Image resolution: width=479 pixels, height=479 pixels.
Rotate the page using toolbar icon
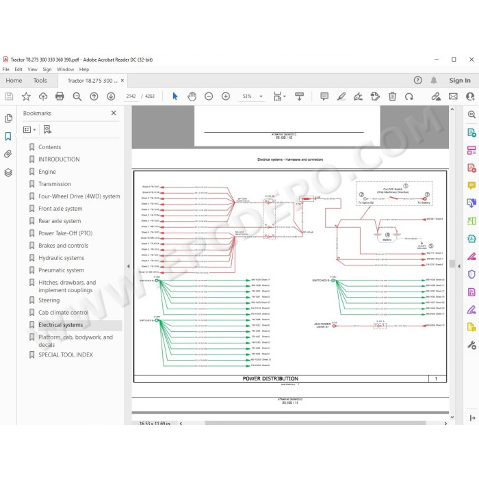point(409,96)
